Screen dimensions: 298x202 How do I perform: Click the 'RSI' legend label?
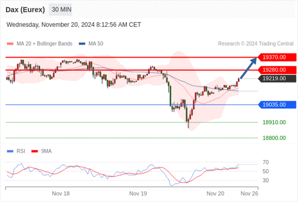tap(21, 151)
